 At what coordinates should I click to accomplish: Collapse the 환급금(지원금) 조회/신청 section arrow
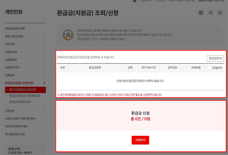coord(44,83)
